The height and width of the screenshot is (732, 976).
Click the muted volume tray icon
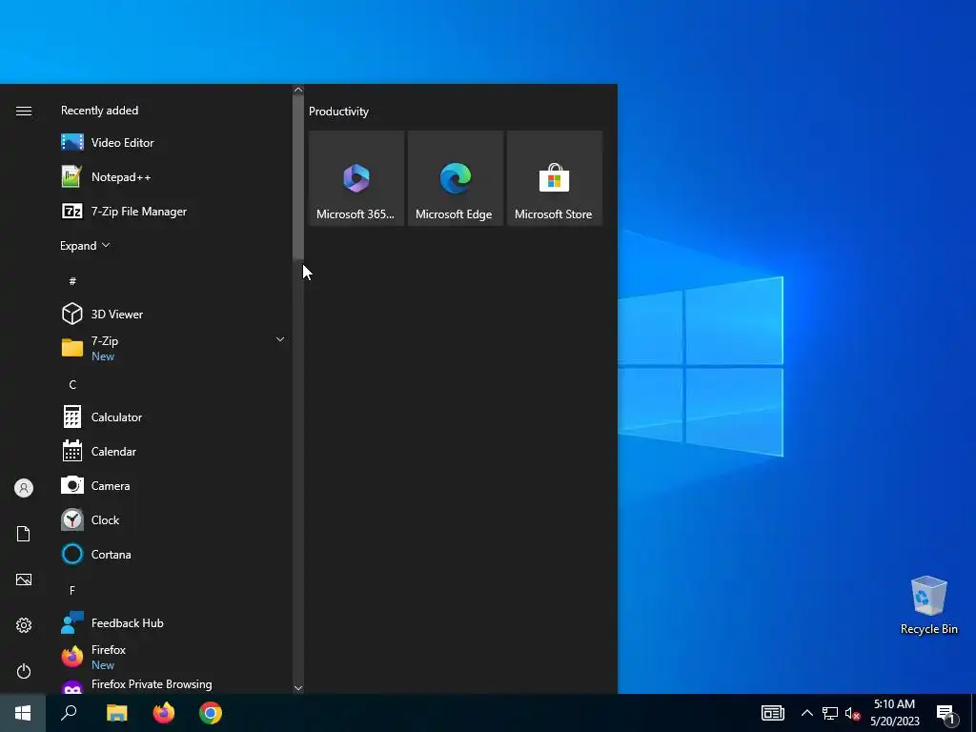[852, 713]
